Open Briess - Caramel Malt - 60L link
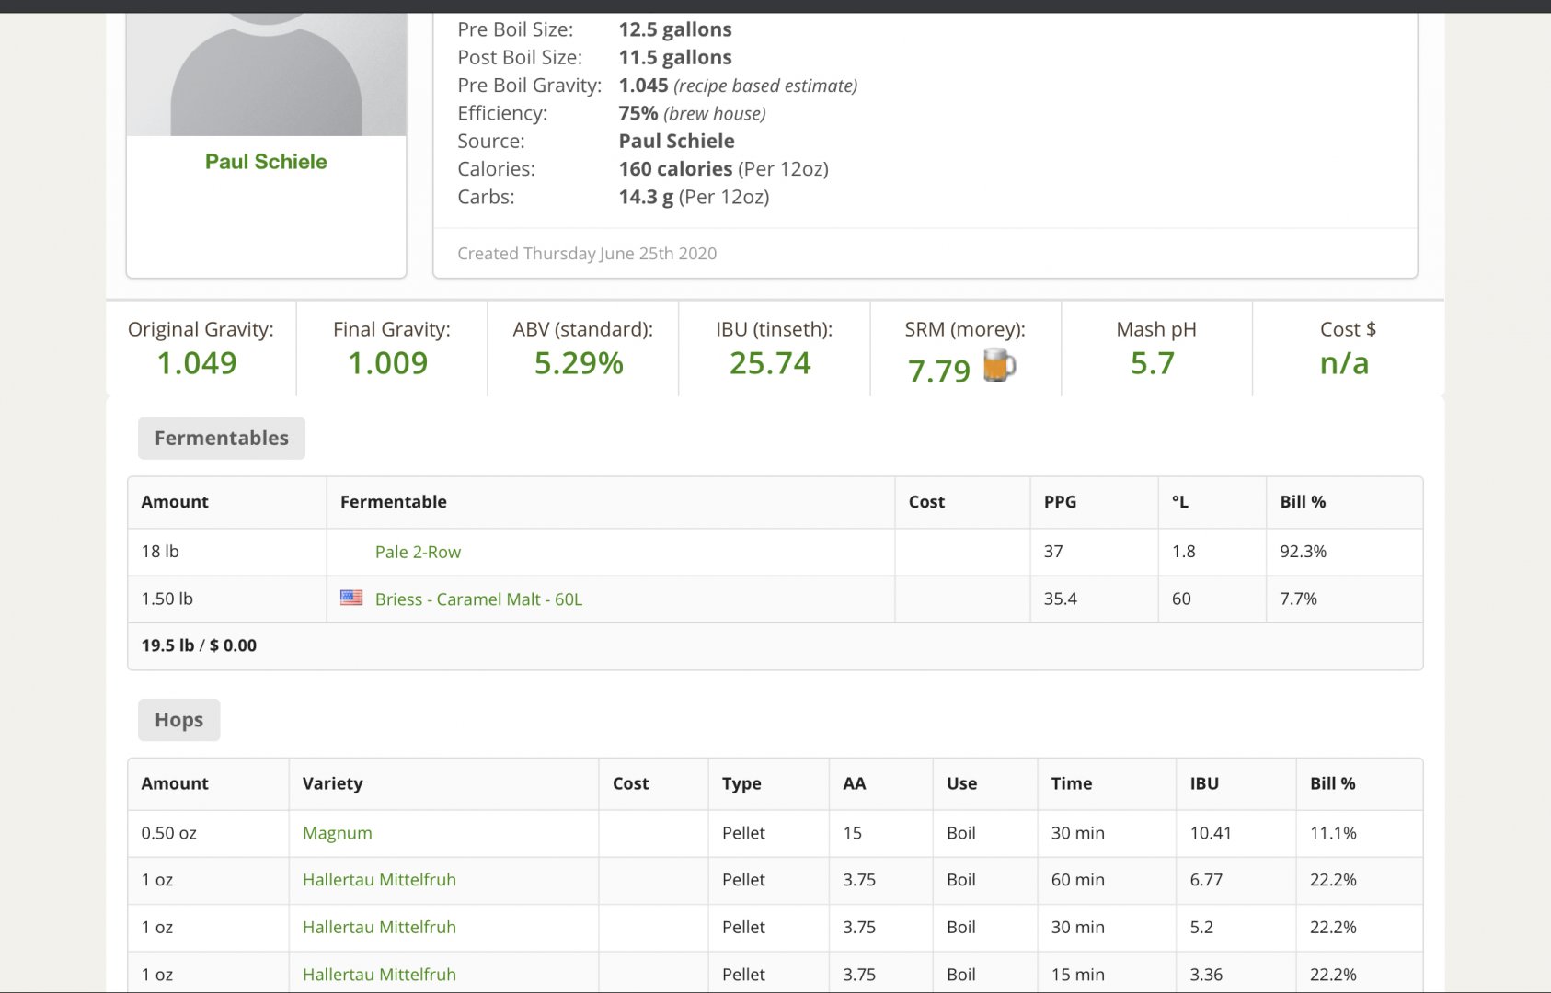The height and width of the screenshot is (993, 1551). [478, 599]
